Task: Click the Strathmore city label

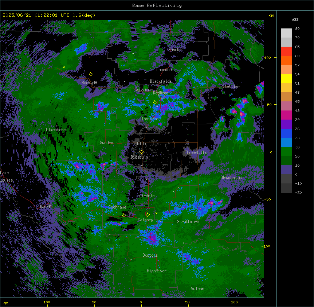Action: (188, 222)
